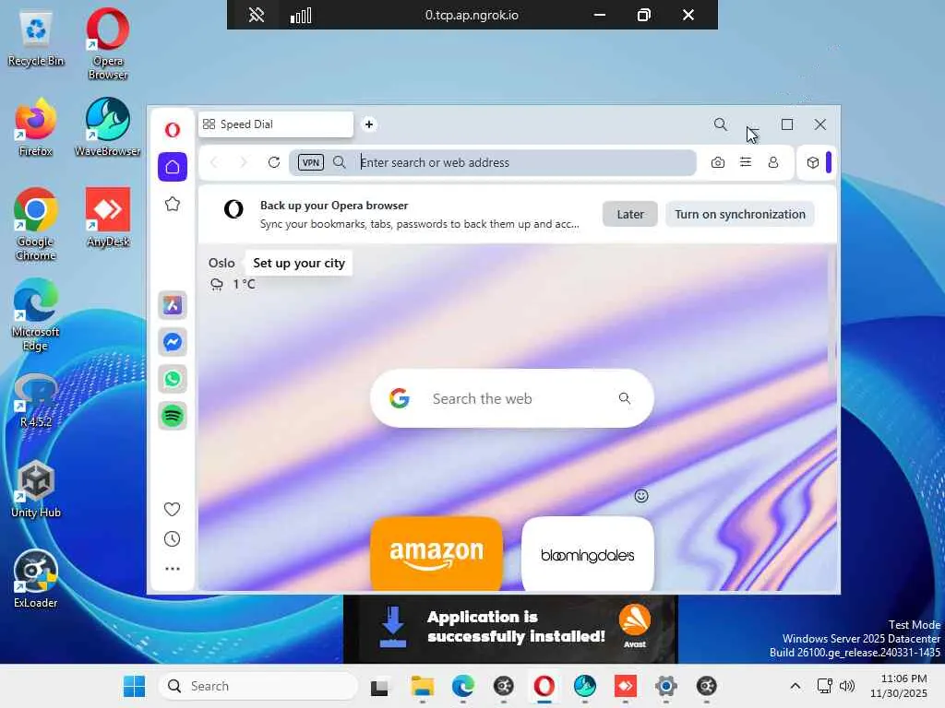Open AnyDesk desktop shortcut

tap(108, 218)
